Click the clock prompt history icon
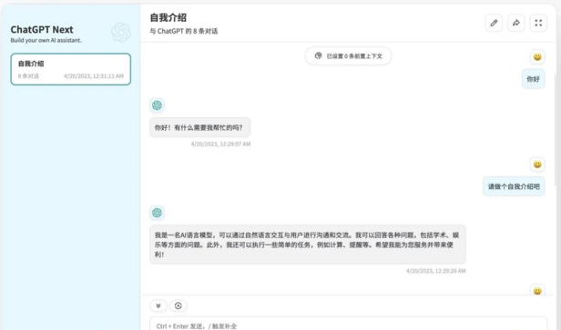The image size is (561, 330). pyautogui.click(x=178, y=305)
